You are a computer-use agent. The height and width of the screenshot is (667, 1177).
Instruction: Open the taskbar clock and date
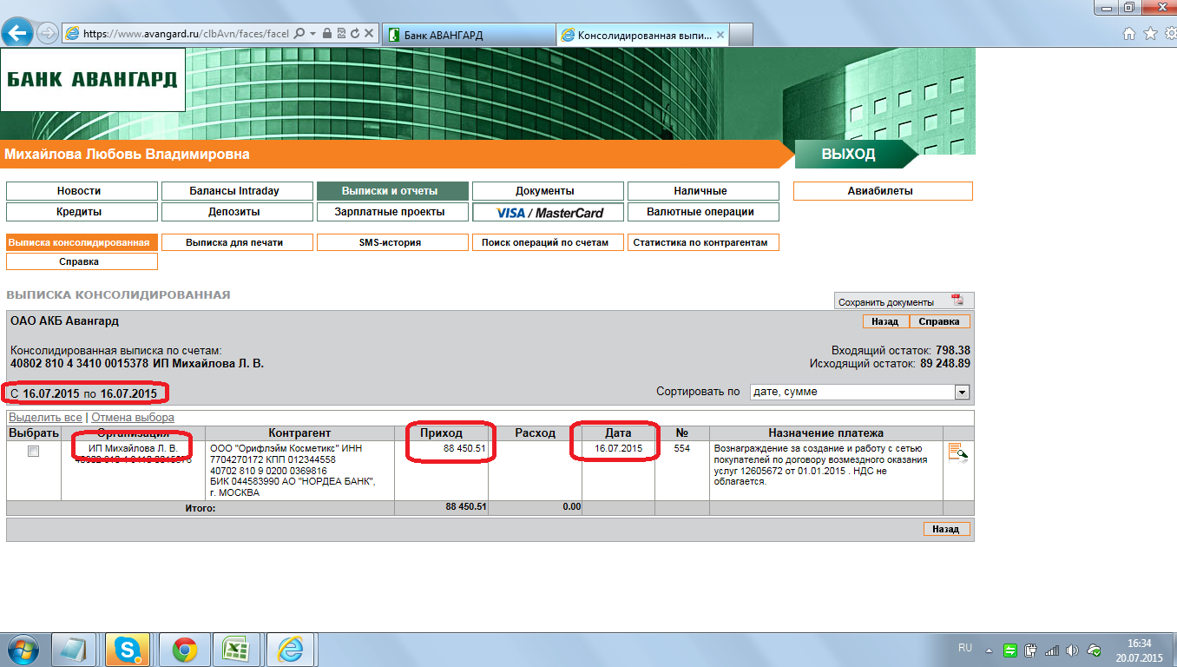point(1139,650)
